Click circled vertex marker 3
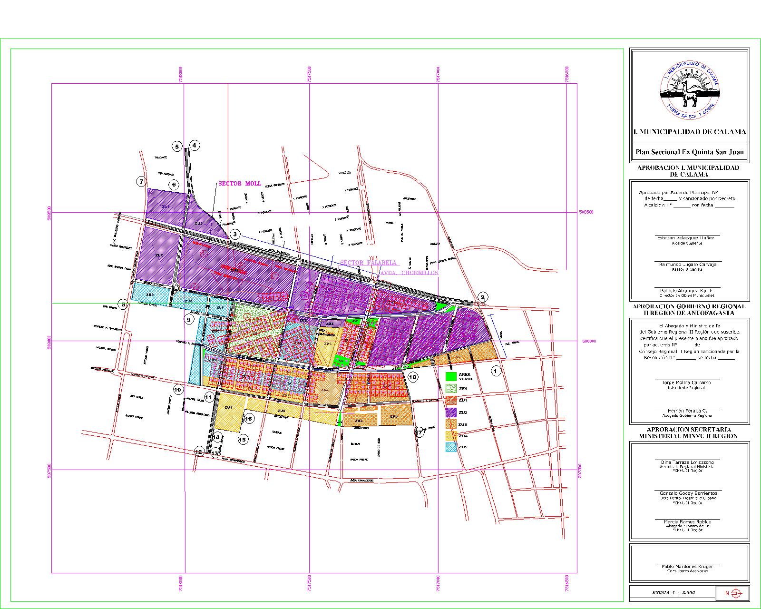The height and width of the screenshot is (609, 761). 235,235
